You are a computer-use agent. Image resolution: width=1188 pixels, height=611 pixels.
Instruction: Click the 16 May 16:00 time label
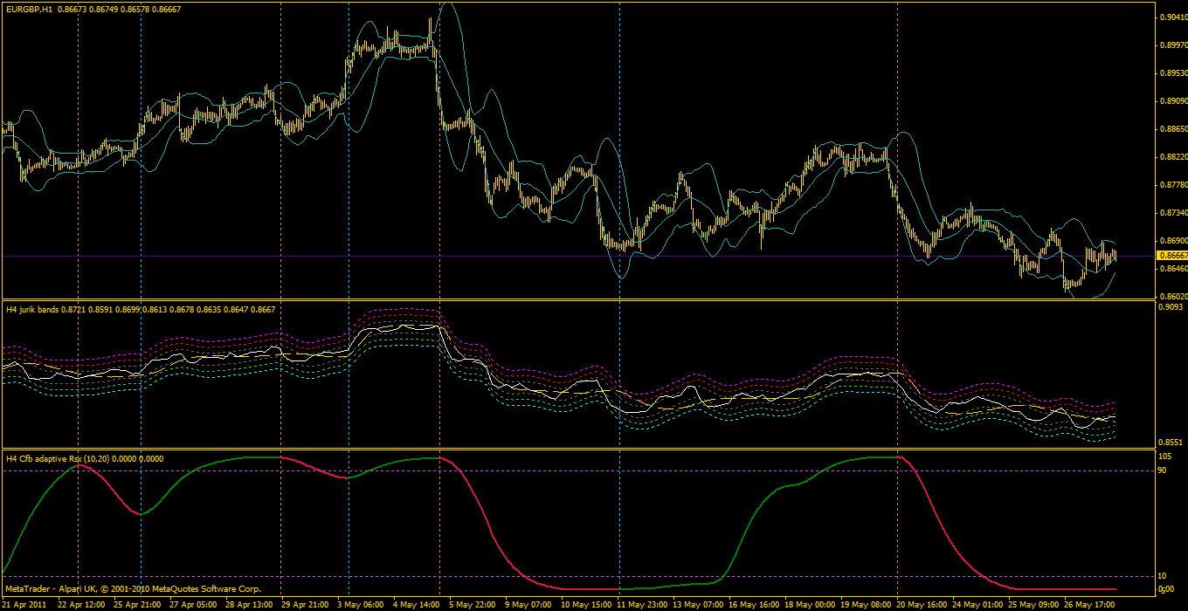pyautogui.click(x=753, y=604)
